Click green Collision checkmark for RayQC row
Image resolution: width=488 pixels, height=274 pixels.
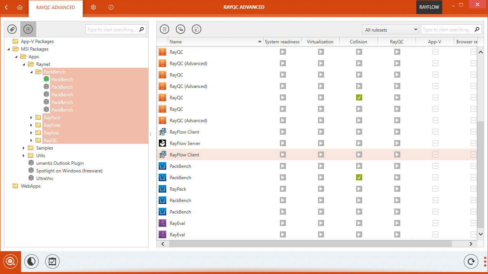(359, 98)
